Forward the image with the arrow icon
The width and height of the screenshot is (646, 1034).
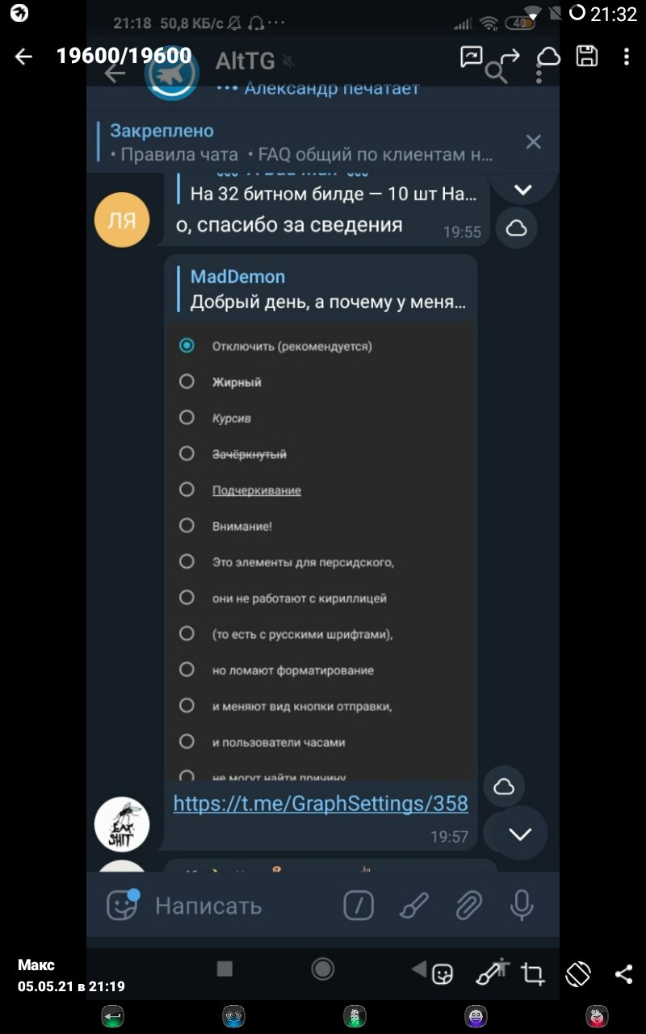click(x=510, y=56)
